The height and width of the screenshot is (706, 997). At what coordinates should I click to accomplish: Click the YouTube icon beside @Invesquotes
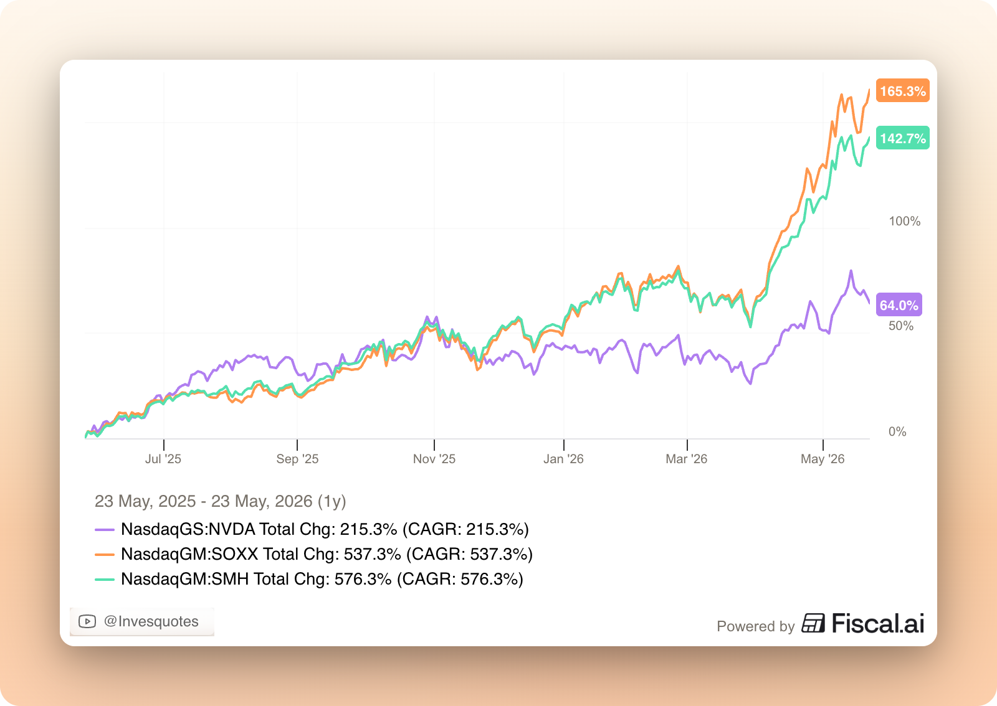(x=87, y=621)
